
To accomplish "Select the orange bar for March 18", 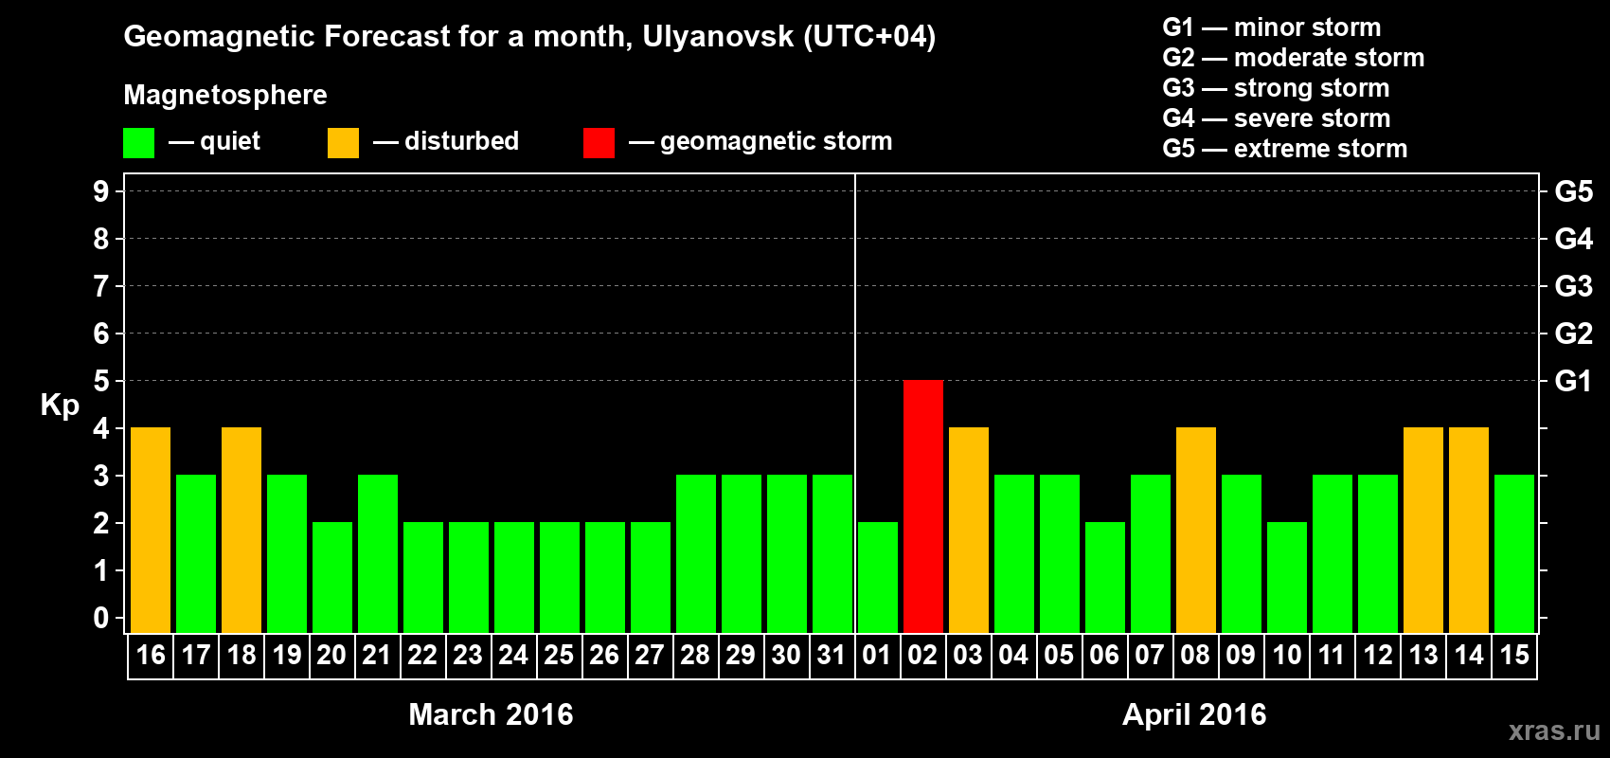I will pyautogui.click(x=241, y=530).
